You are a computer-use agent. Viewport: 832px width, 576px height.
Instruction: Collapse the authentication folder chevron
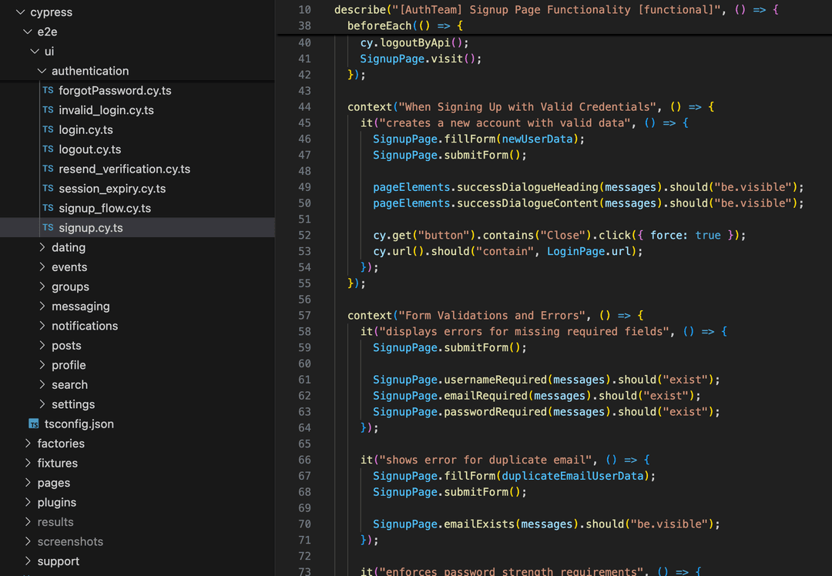coord(42,71)
